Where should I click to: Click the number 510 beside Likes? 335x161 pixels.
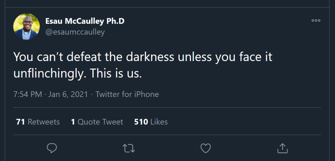[141, 122]
